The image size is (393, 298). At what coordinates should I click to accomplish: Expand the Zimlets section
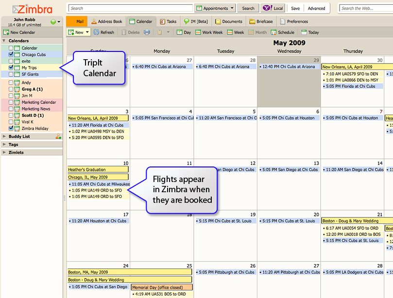tap(4, 152)
